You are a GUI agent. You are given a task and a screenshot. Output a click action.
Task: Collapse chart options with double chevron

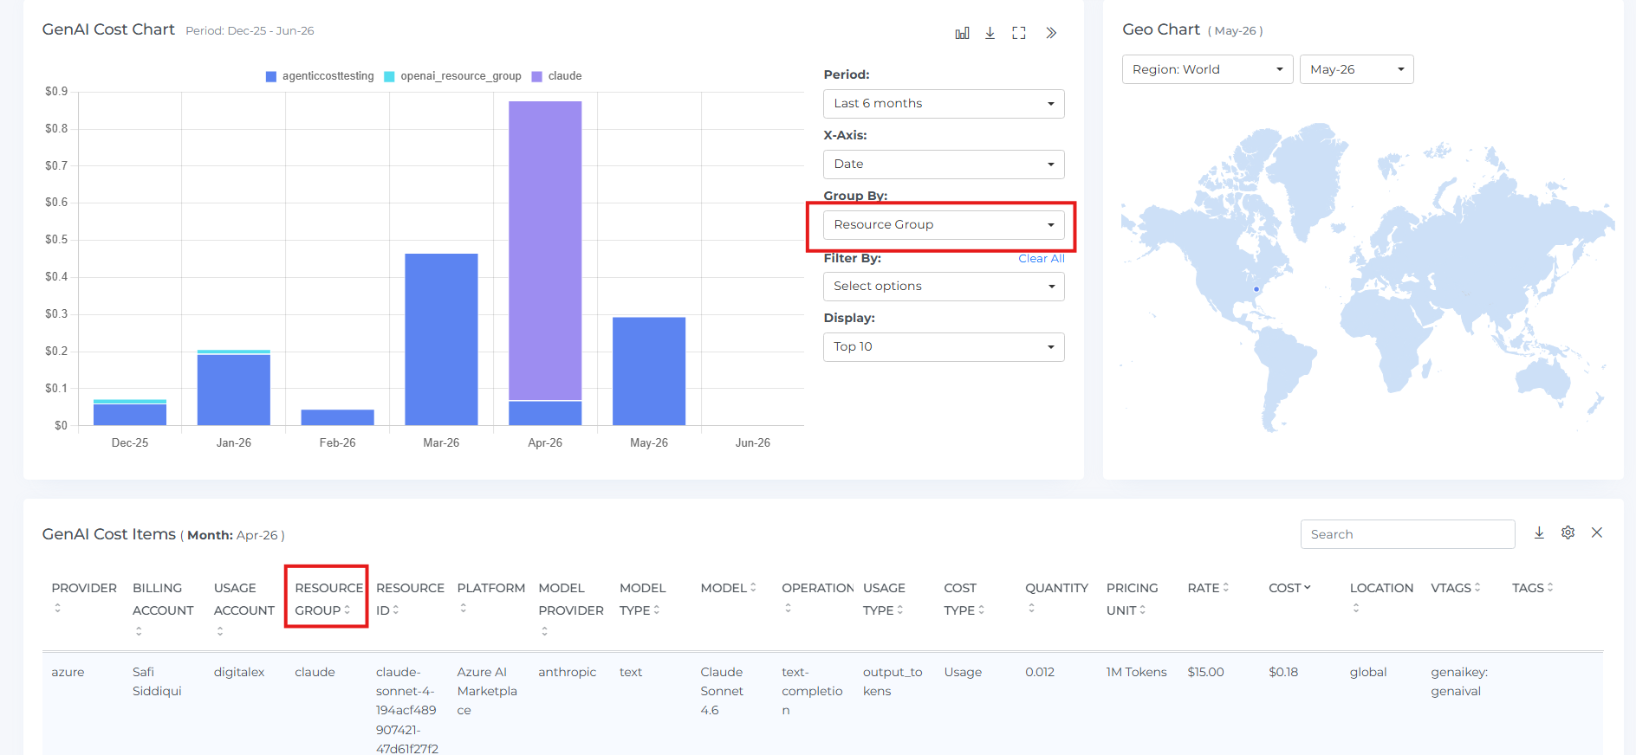pos(1051,33)
